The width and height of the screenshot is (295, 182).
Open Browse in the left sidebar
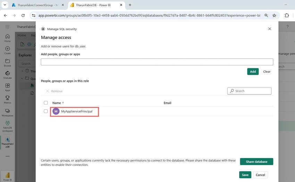[x=8, y=63]
